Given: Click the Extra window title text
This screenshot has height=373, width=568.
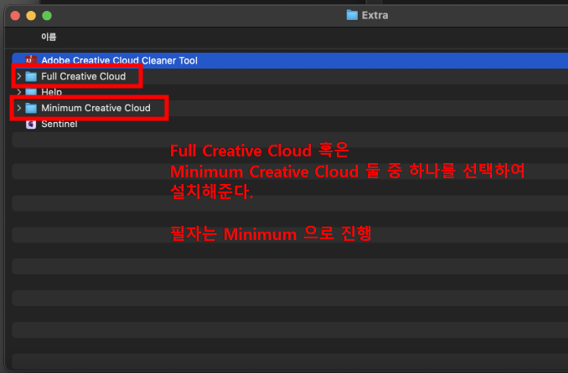Looking at the screenshot, I should 375,15.
